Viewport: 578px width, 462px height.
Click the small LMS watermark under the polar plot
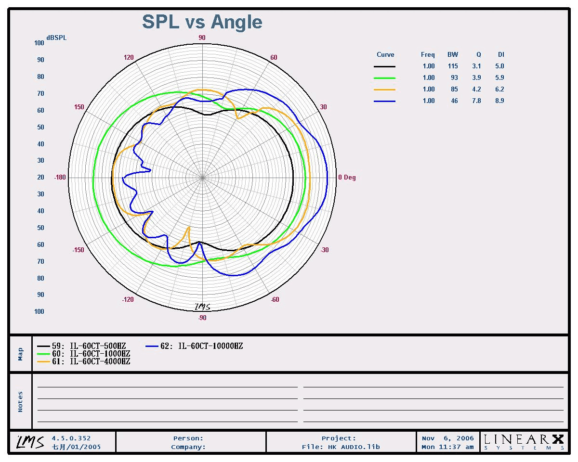coord(202,307)
